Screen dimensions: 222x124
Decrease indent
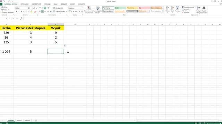[x=48, y=11]
